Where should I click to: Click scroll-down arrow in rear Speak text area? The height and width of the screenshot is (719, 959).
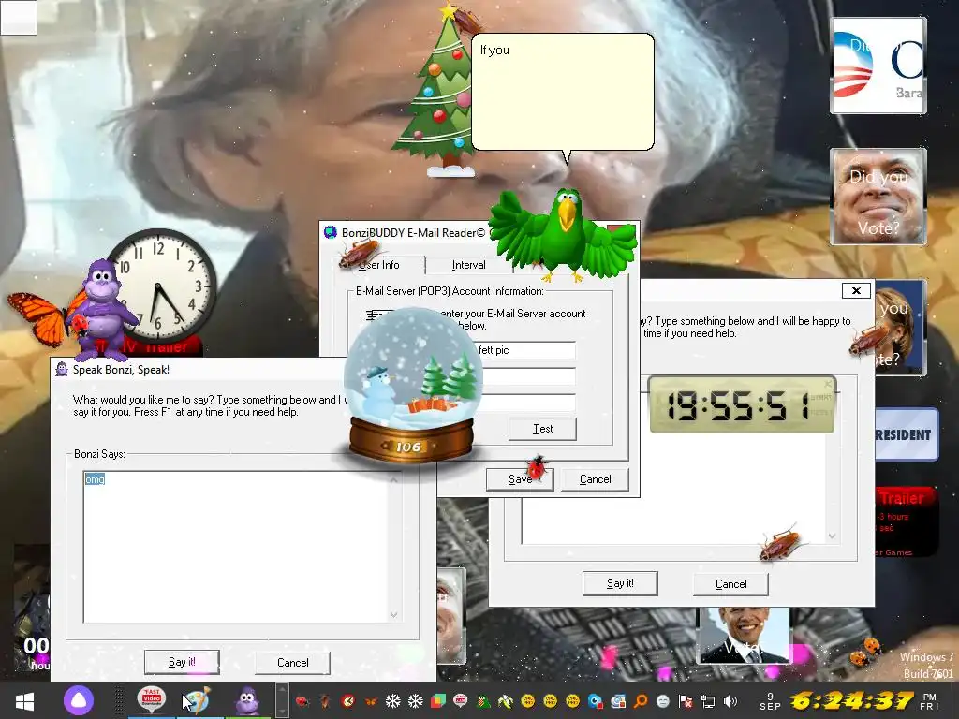[832, 536]
